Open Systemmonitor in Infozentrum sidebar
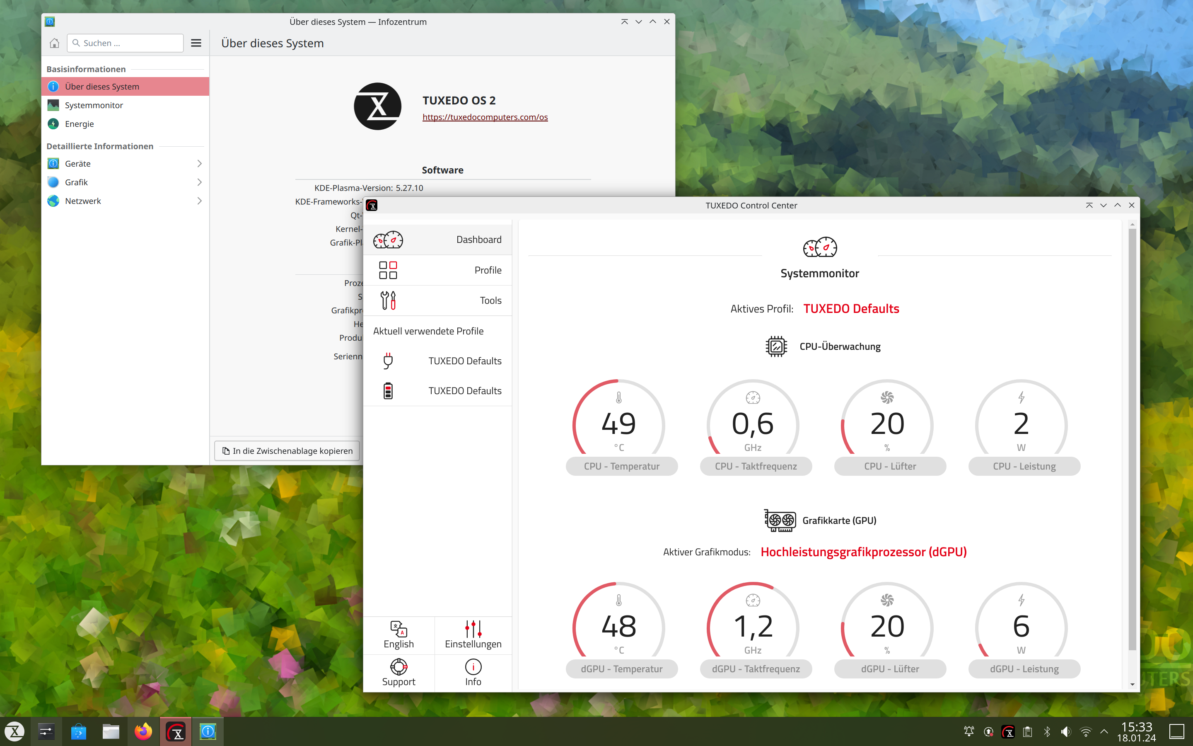The width and height of the screenshot is (1193, 746). (125, 105)
